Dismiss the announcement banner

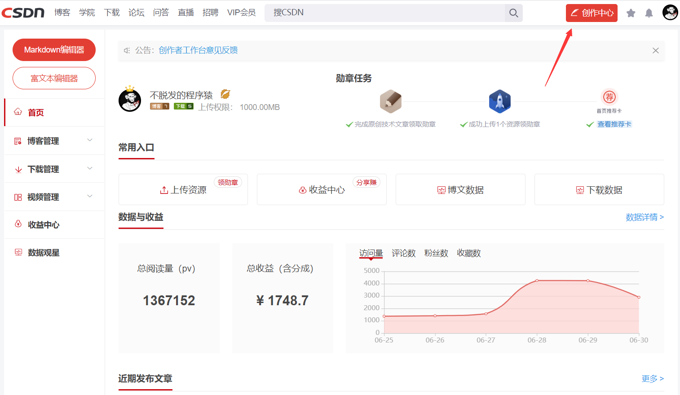pos(656,50)
